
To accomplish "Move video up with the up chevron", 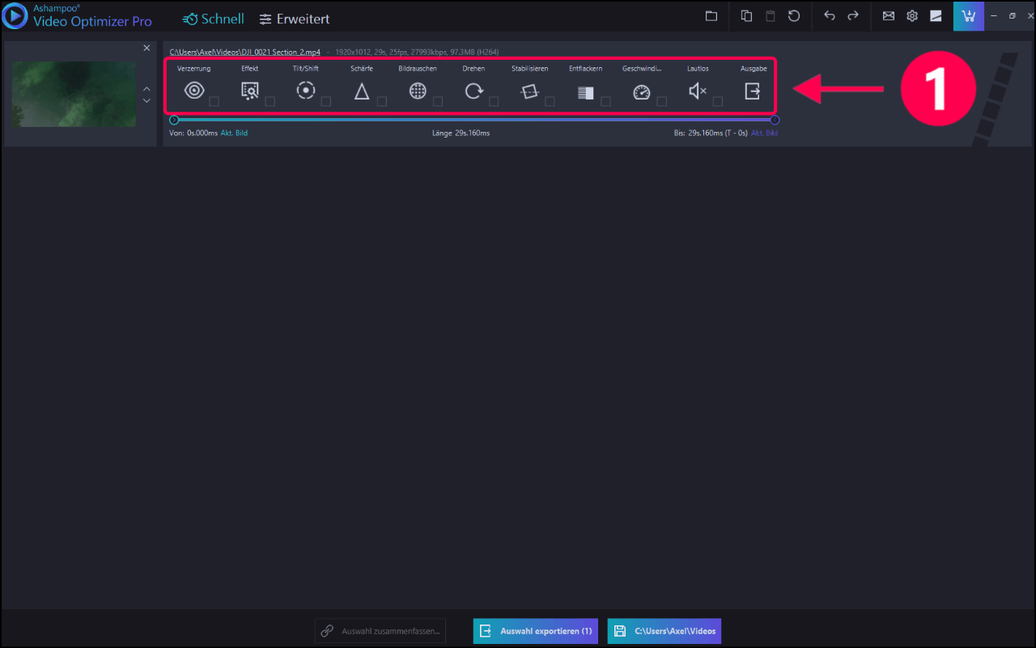I will (x=146, y=88).
